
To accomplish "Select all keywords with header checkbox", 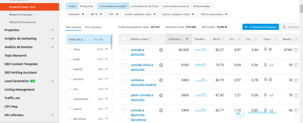I will click(x=123, y=39).
